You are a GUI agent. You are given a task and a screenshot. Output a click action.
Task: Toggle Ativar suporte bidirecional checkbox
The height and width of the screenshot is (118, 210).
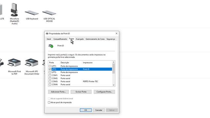[x=49, y=99]
